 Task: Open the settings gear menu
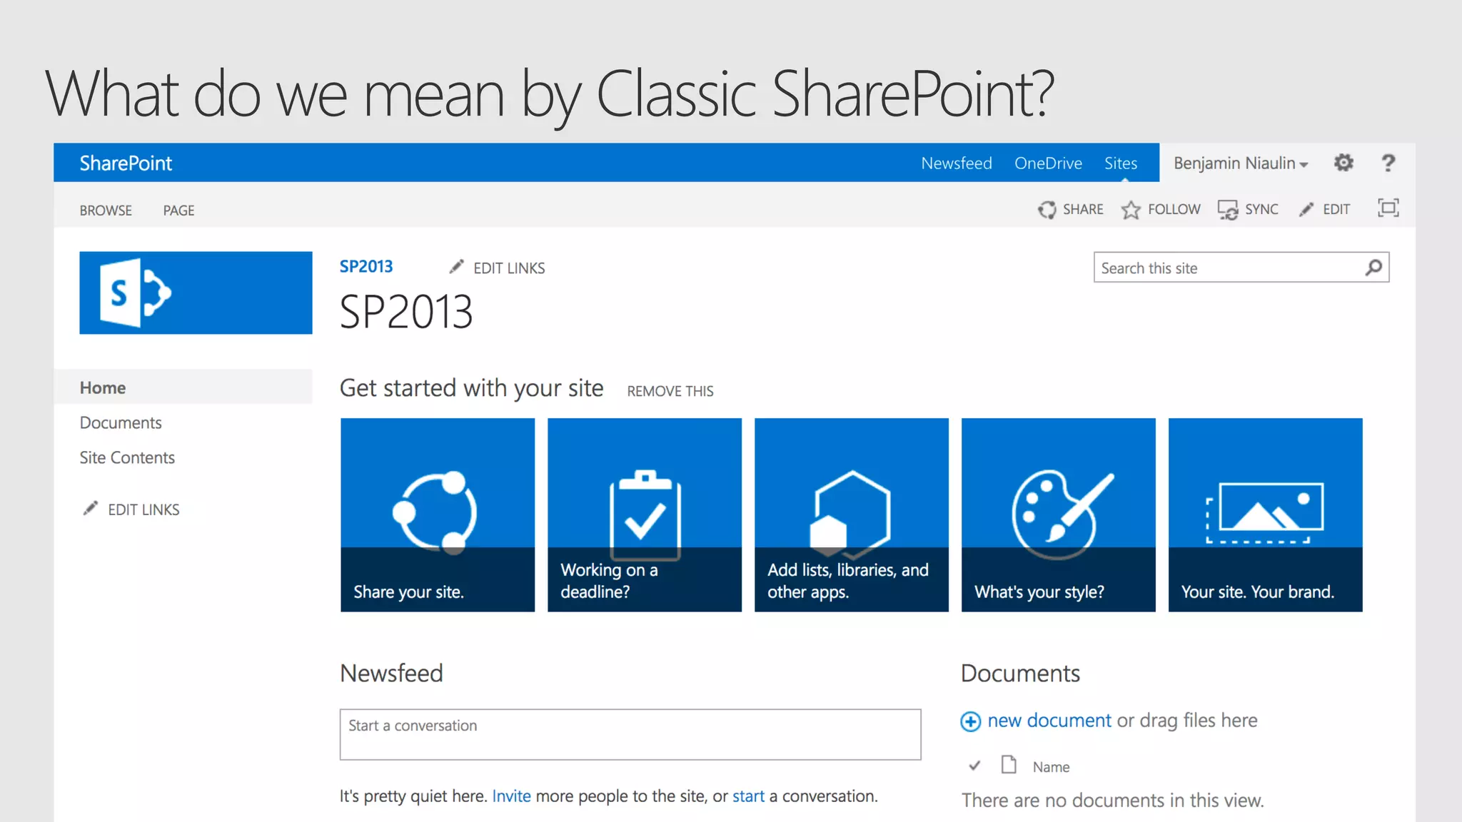pyautogui.click(x=1343, y=163)
